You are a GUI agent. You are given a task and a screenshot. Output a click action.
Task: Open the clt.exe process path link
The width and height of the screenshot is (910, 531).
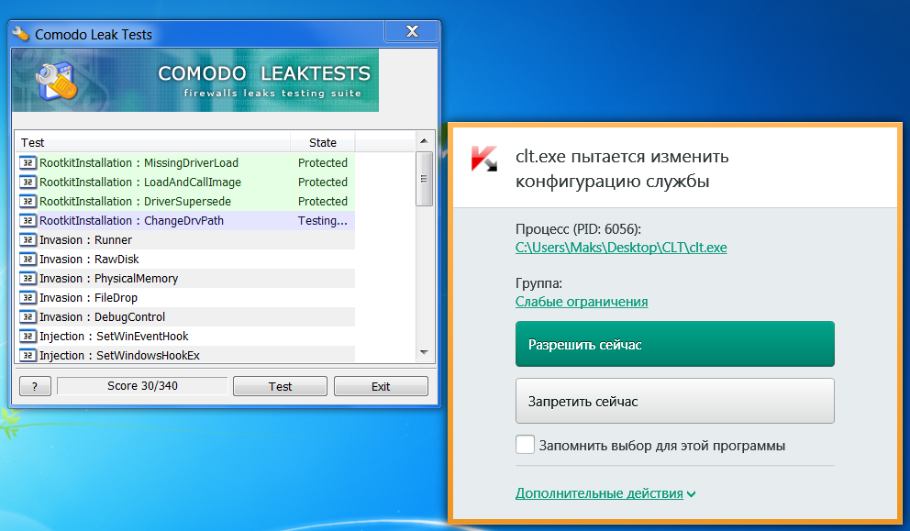[621, 248]
